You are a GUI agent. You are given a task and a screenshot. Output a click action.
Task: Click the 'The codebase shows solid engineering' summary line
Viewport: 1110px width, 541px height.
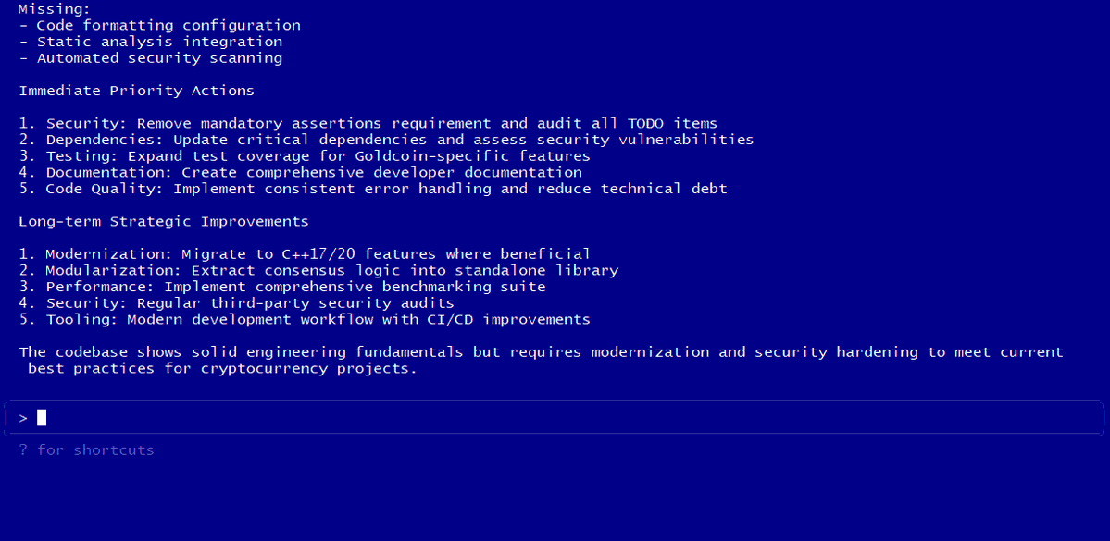(542, 352)
